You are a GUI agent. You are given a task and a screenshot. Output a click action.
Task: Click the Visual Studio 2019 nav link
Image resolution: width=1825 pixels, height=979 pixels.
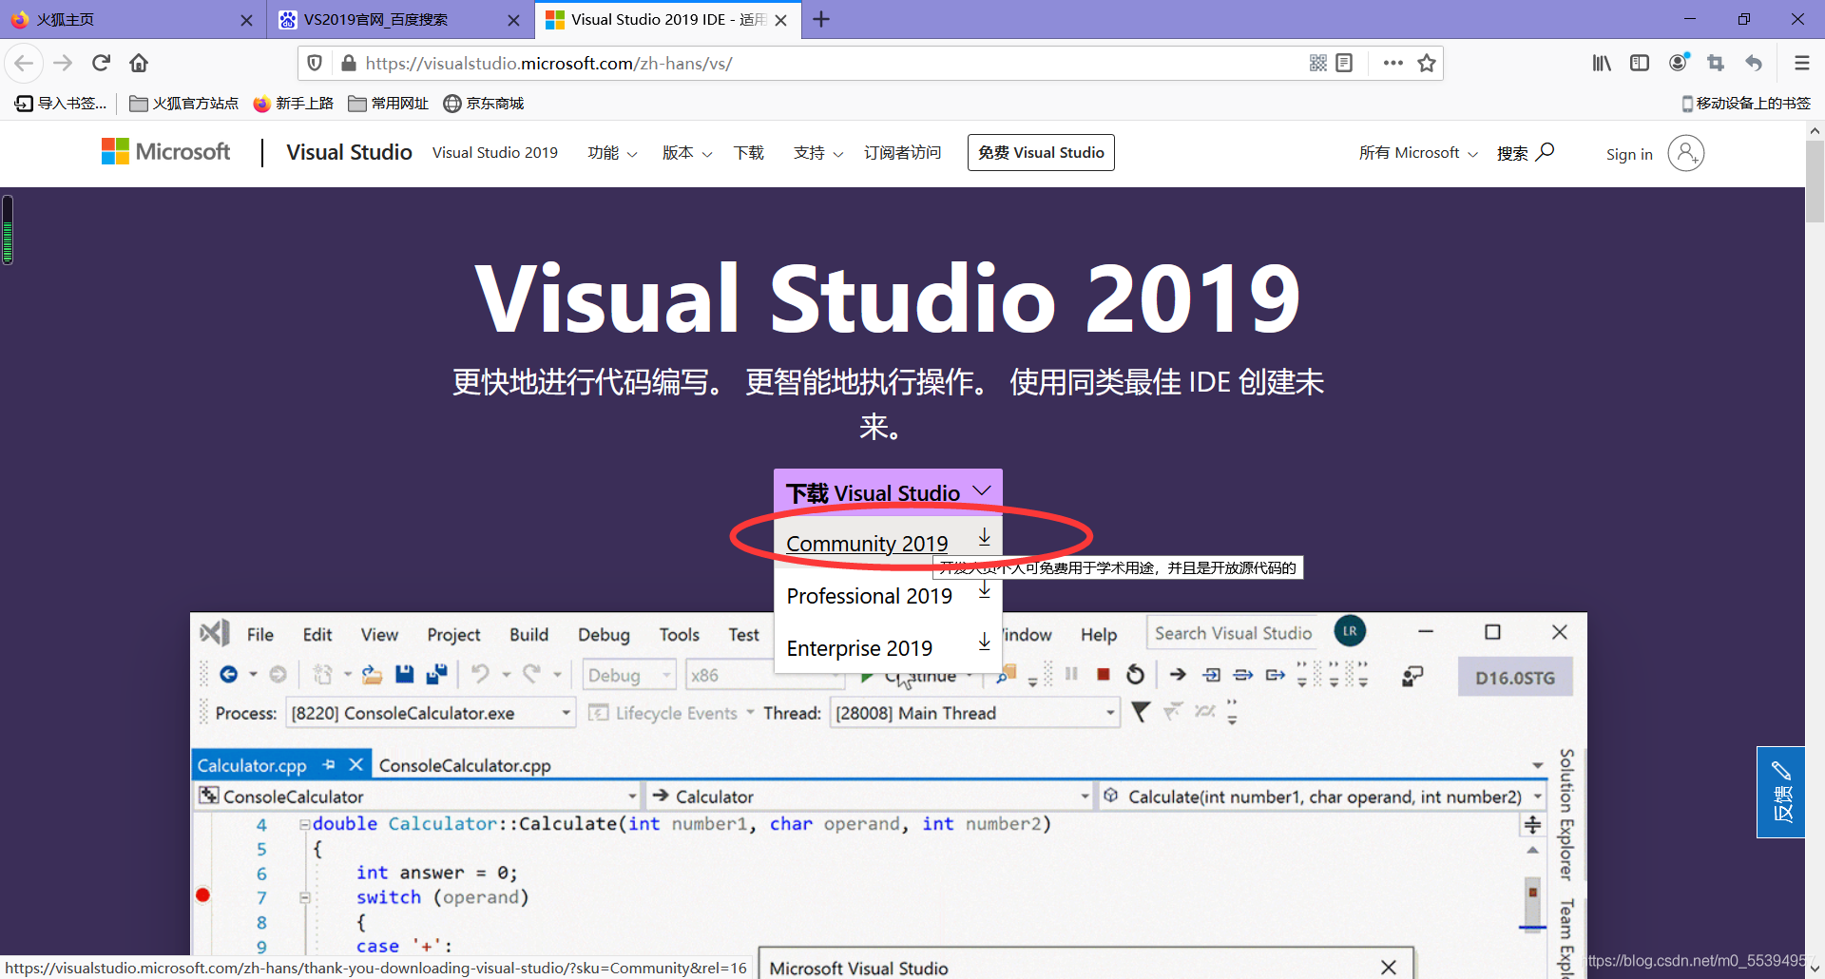point(495,153)
